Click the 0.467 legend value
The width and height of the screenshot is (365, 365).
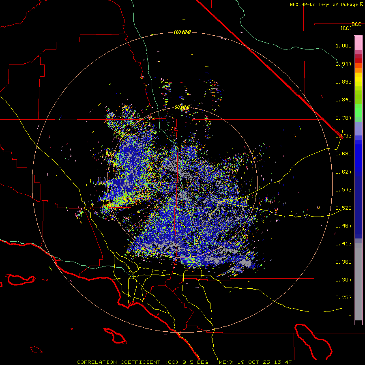coord(344,226)
